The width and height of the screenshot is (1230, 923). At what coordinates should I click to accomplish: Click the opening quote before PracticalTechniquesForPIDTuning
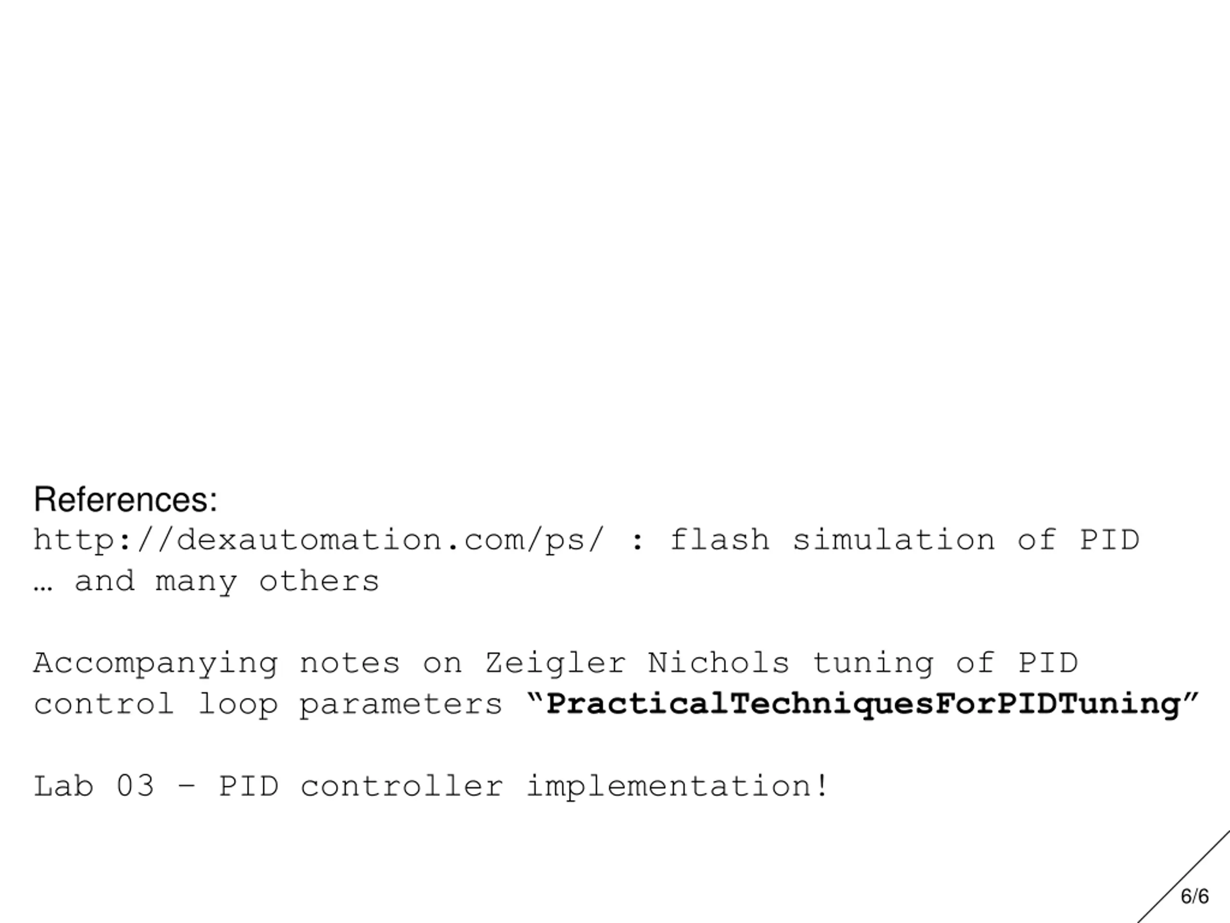(535, 697)
